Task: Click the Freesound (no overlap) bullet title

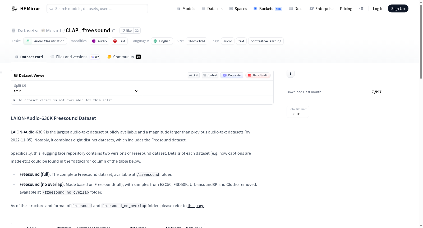Action: click(x=42, y=184)
